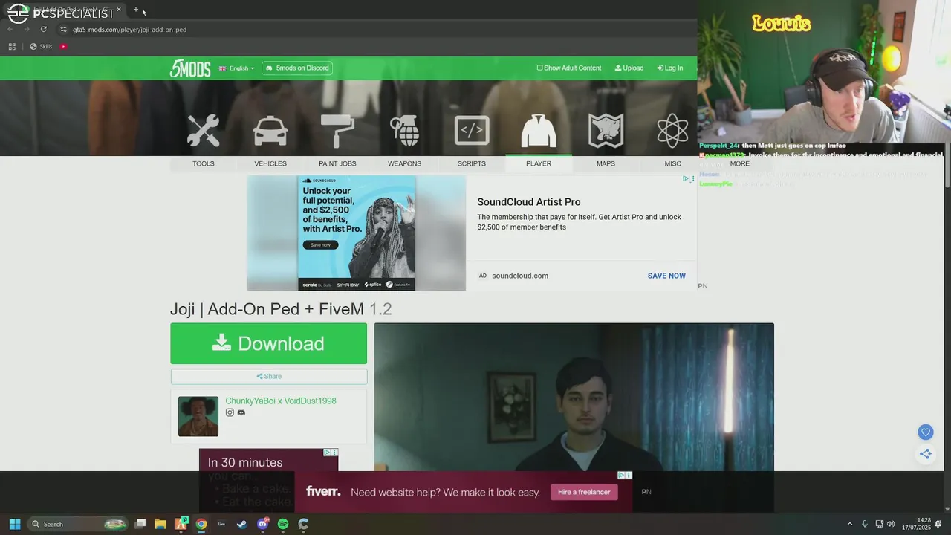The image size is (951, 535).
Task: Open the Vehicles category car icon
Action: [x=270, y=131]
